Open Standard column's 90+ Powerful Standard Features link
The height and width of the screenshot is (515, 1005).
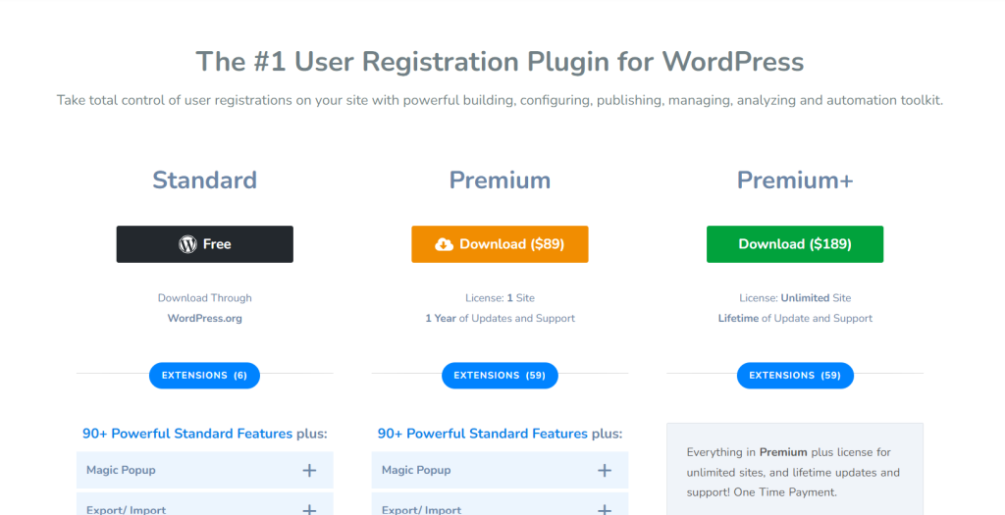[187, 434]
